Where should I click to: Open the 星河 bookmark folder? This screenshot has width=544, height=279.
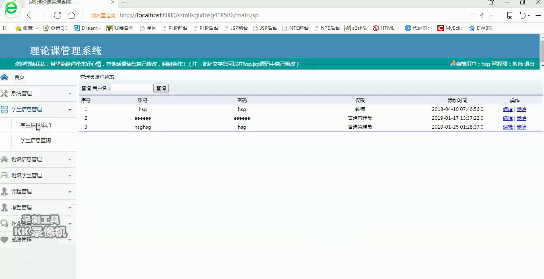point(148,28)
